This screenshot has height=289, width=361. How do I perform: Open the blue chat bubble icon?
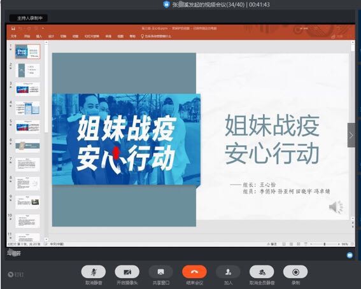(x=350, y=255)
